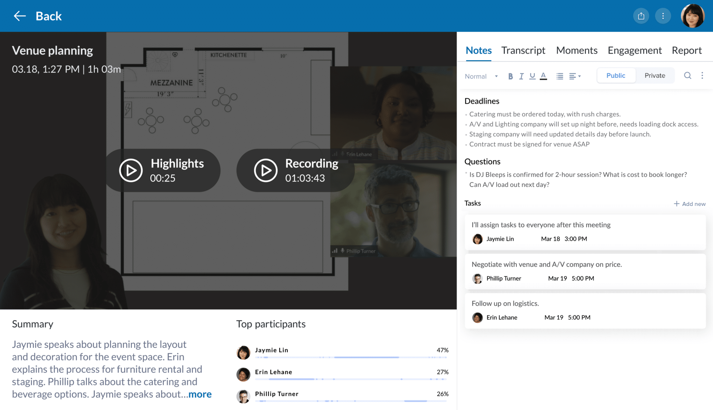Toggle bold formatting
Image resolution: width=713 pixels, height=410 pixels.
510,76
